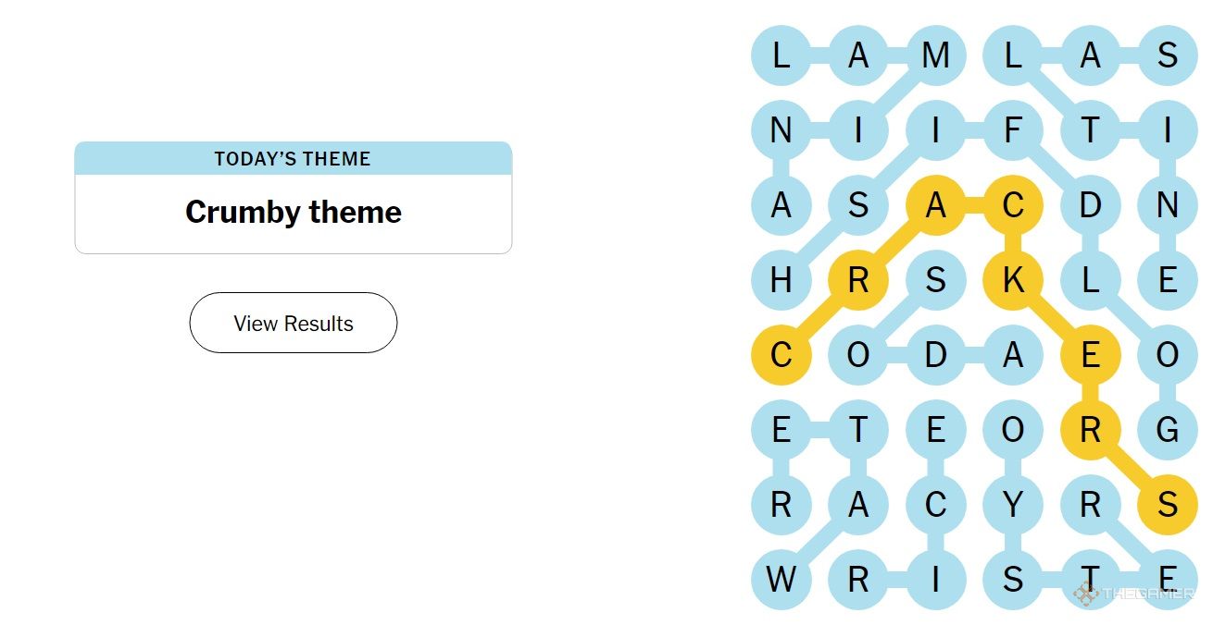Screen dimensions: 1213x625
Task: Tap the S tile between I and T
Action: click(x=1013, y=579)
